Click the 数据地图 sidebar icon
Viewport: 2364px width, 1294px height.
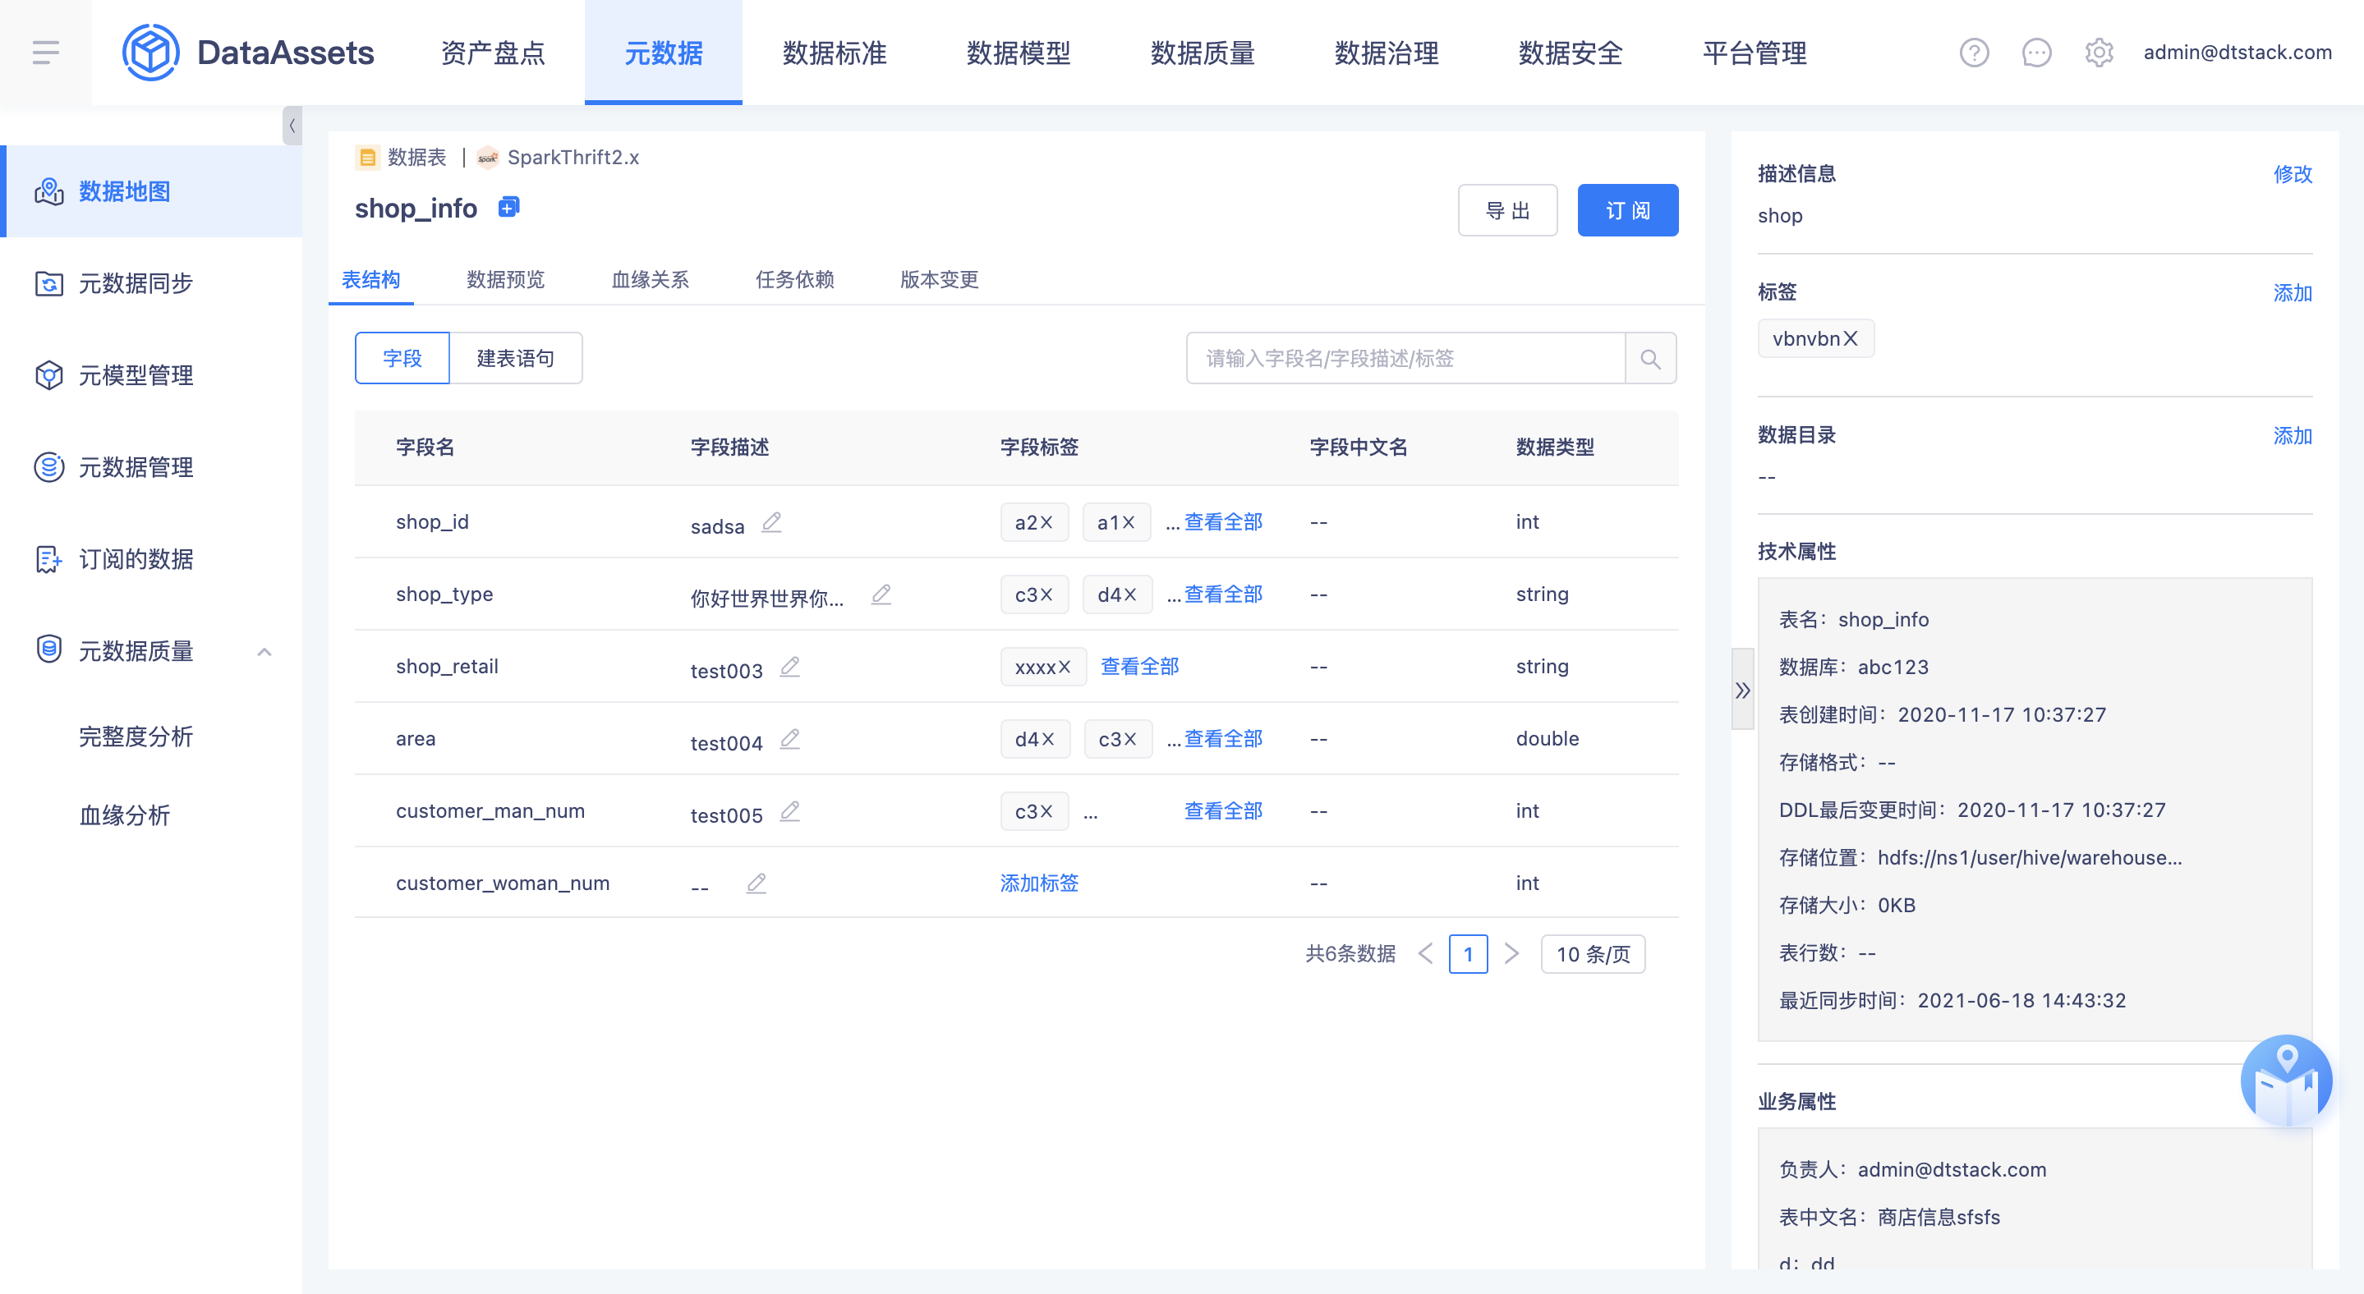[48, 190]
